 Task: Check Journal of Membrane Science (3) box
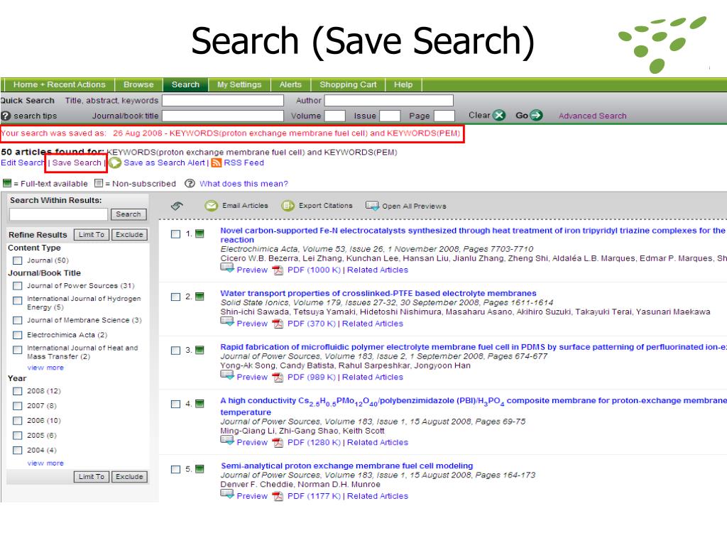18,320
